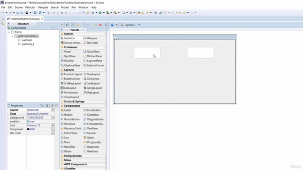This screenshot has height=170, width=303.
Task: Select the JToggleButton palette component
Action: 94,119
